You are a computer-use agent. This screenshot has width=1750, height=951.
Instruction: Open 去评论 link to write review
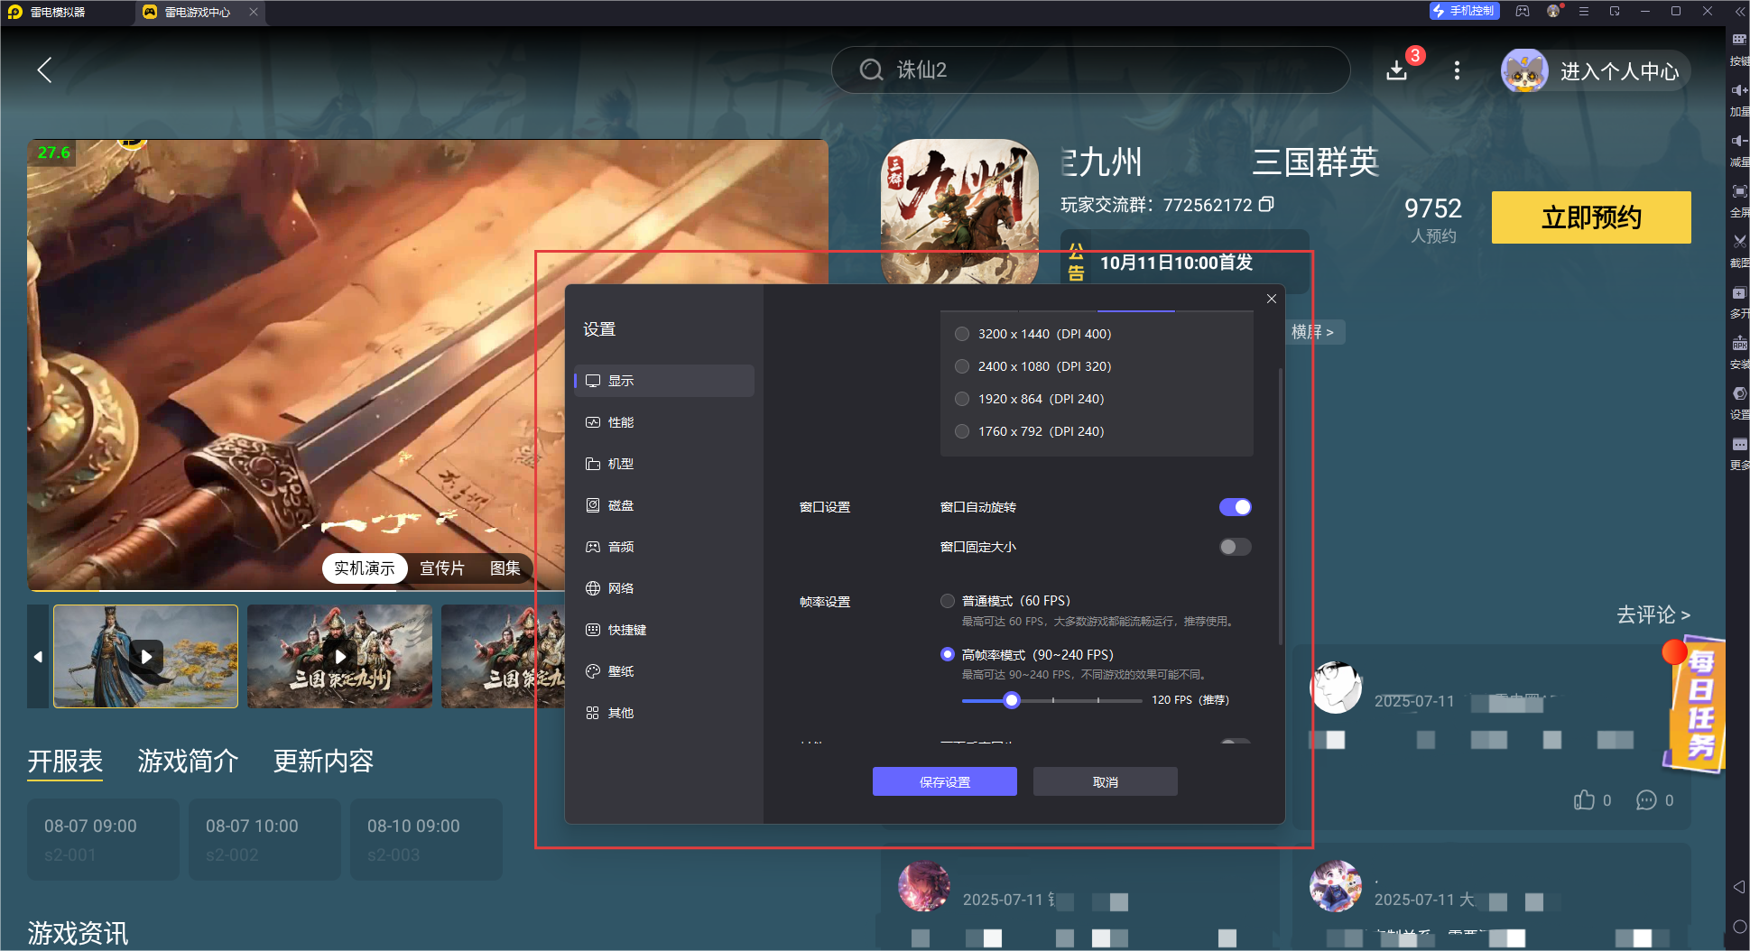point(1653,614)
